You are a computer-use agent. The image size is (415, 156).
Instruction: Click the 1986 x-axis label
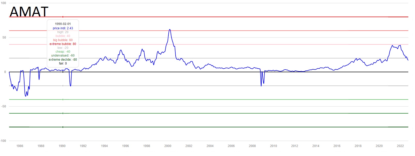20,146
